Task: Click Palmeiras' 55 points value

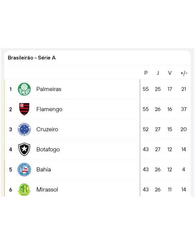Action: pos(146,89)
